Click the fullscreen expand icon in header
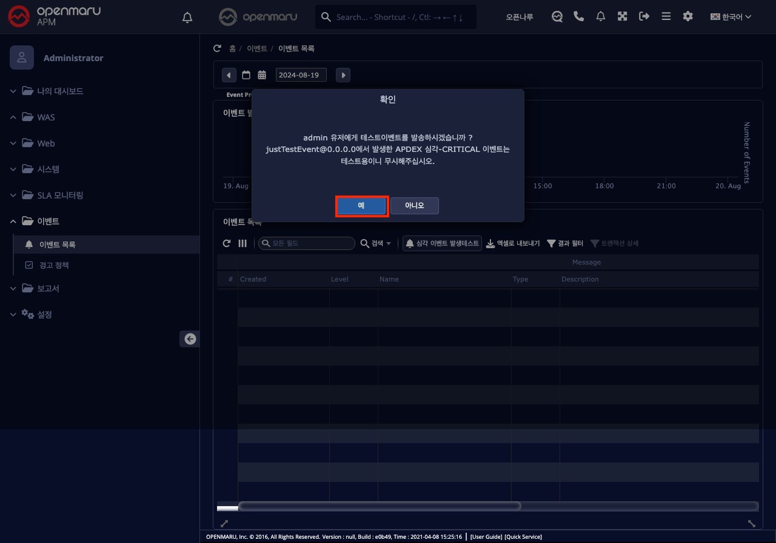Screen dimensions: 776x543 (622, 17)
